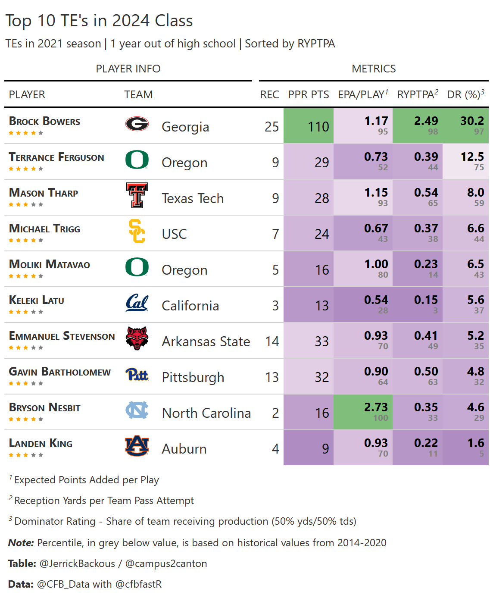Click the Georgia Bulldogs logo
This screenshot has height=598, width=493.
(137, 124)
